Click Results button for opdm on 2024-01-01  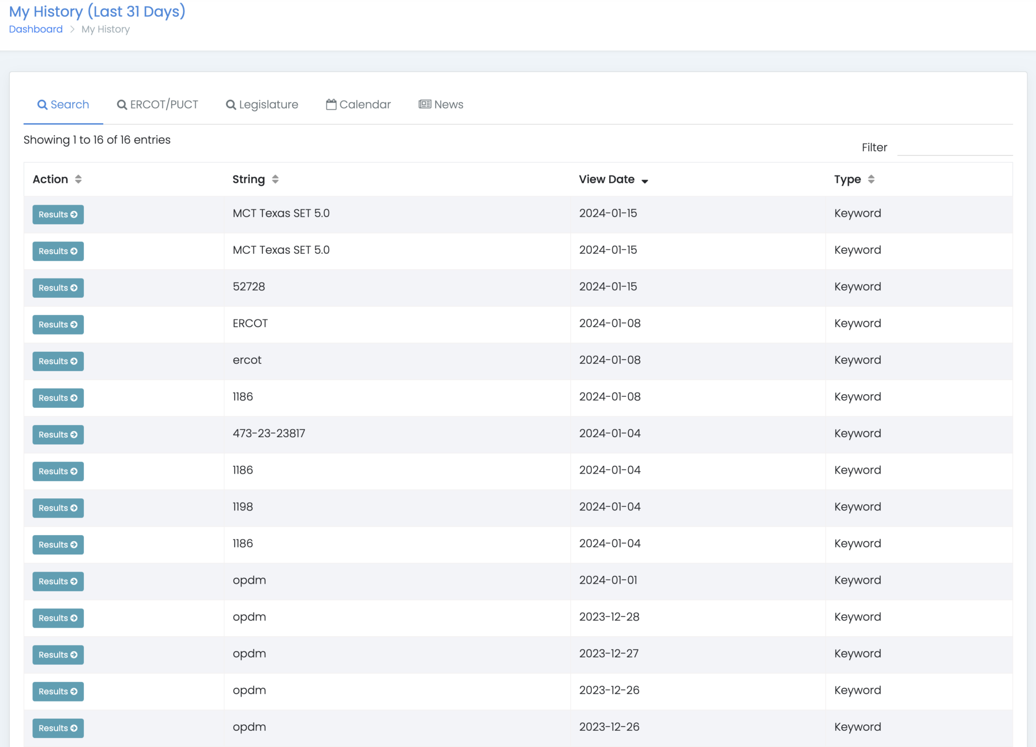point(58,581)
